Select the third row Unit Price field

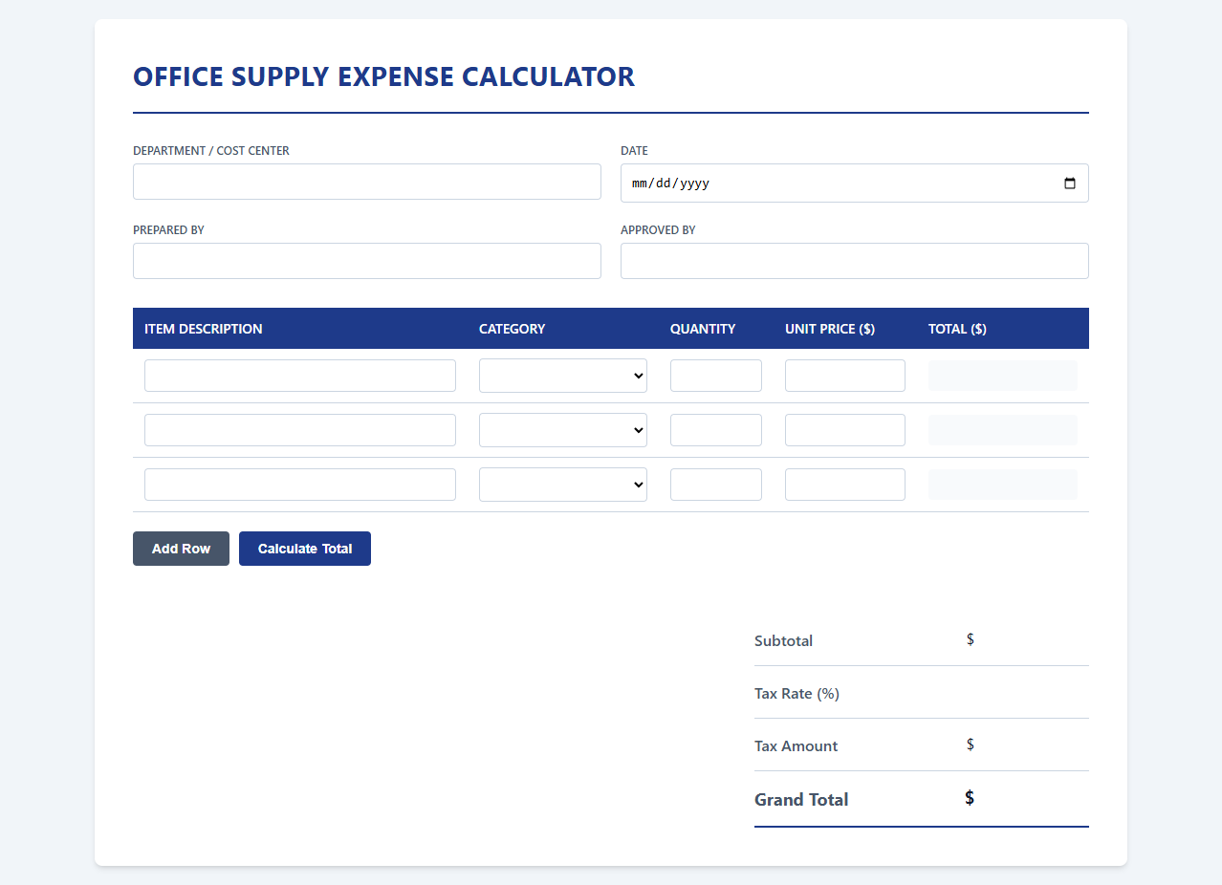[845, 485]
